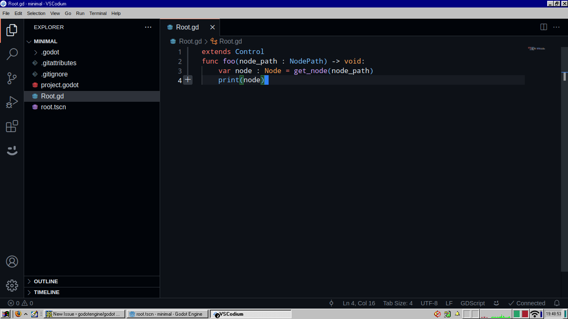Open the Source Control view

12,78
